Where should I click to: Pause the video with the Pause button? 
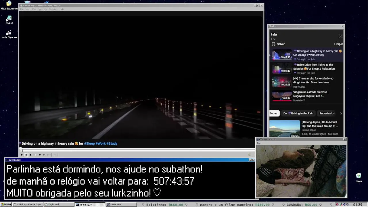pos(26,155)
